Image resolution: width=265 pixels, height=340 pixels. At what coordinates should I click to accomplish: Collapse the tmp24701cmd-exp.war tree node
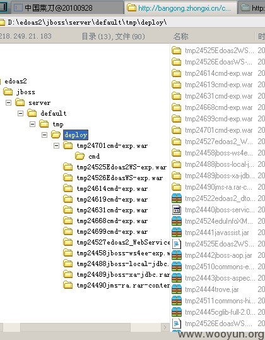tap(56, 145)
